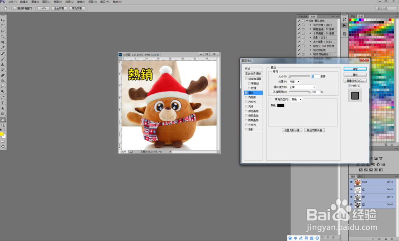Select the Magic Wand tool

(3, 37)
